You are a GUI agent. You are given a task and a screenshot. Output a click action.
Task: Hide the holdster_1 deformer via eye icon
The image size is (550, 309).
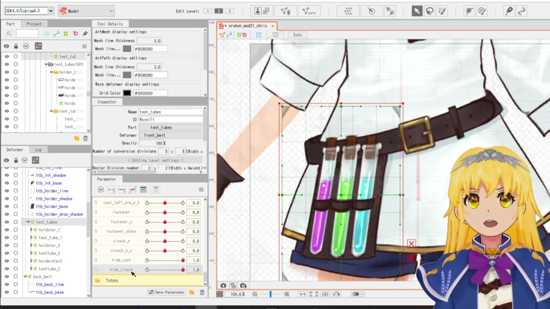click(6, 230)
